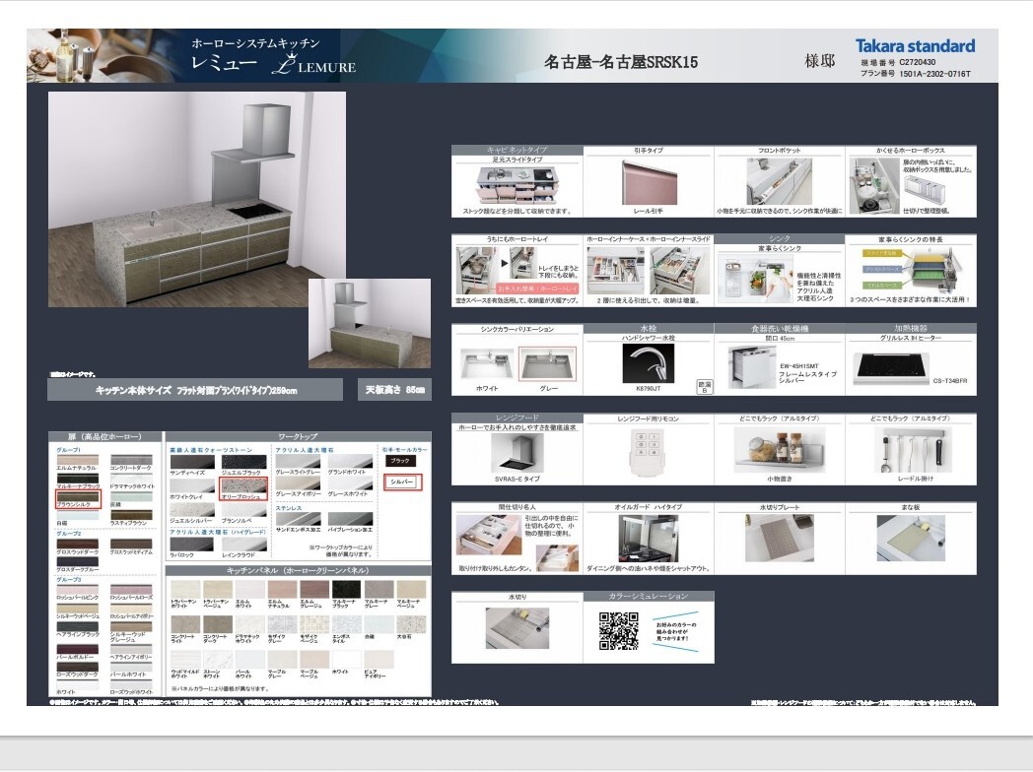Viewport: 1033px width, 772px height.
Task: Click the レール引手 handle image
Action: [650, 182]
